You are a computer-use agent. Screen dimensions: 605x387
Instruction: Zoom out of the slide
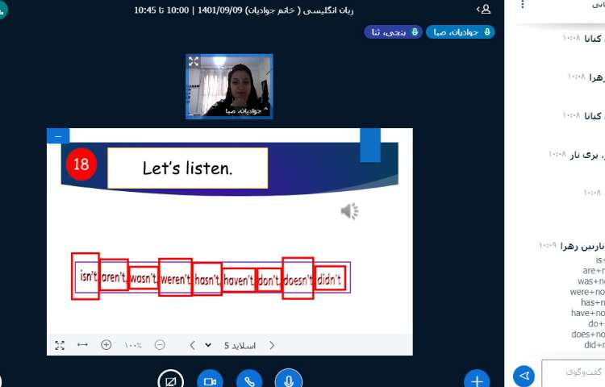(160, 344)
